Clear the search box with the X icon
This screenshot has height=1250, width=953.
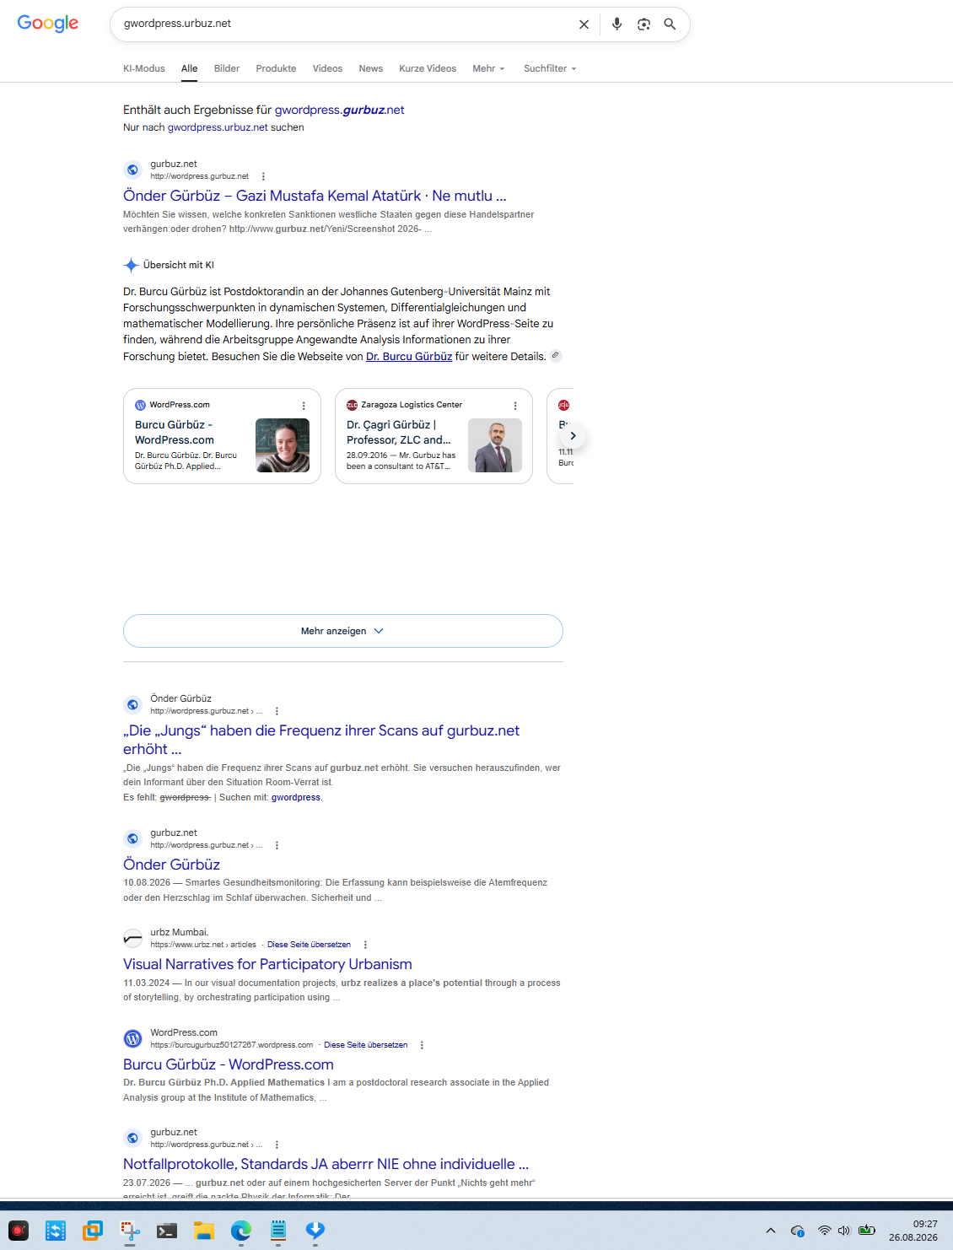click(584, 24)
